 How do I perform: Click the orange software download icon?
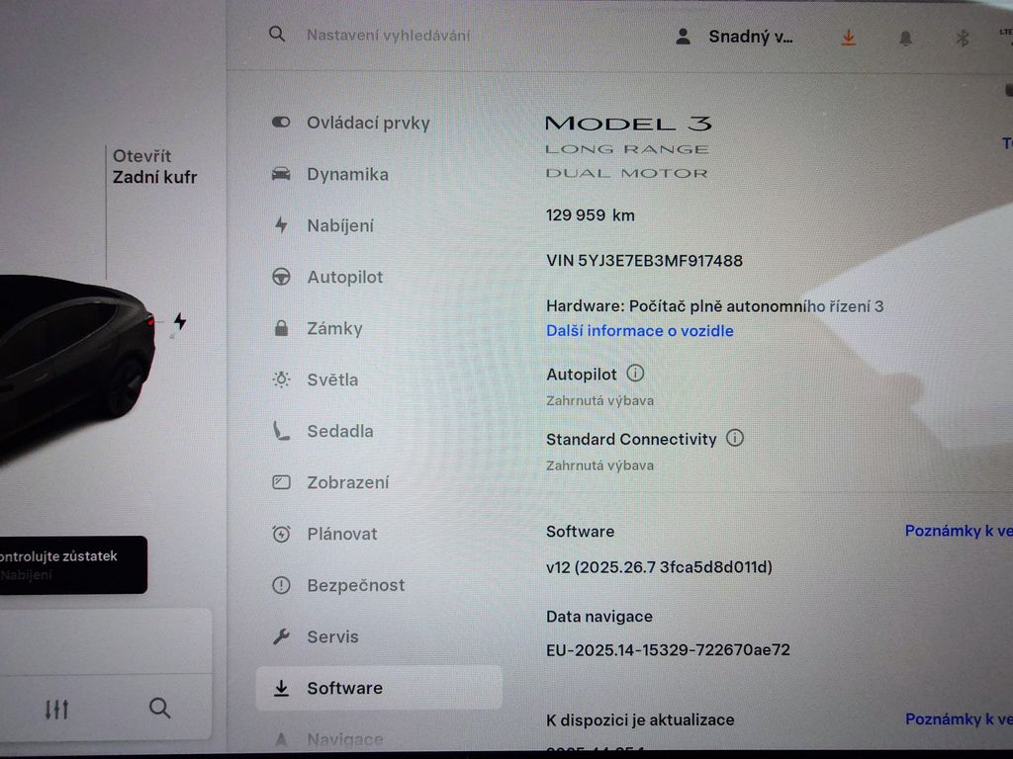pyautogui.click(x=848, y=39)
